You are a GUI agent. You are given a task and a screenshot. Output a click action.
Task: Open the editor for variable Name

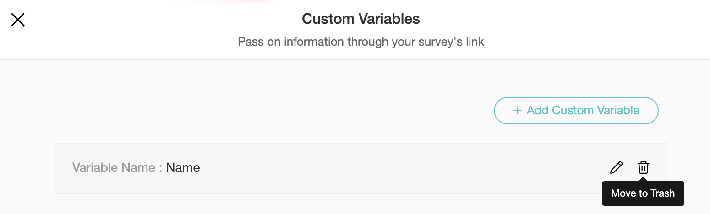coord(617,168)
